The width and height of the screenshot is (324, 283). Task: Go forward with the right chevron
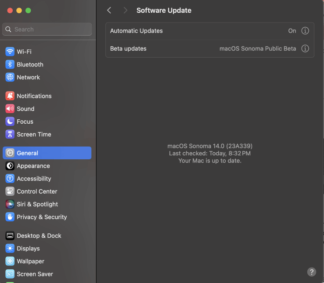[125, 11]
